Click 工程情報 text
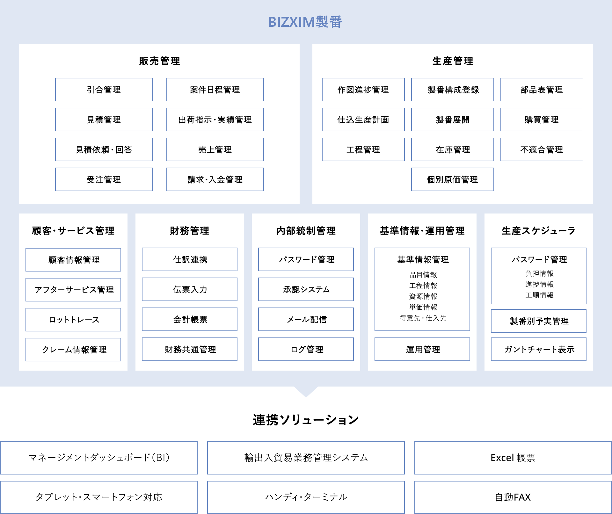The width and height of the screenshot is (612, 514). pyautogui.click(x=423, y=285)
